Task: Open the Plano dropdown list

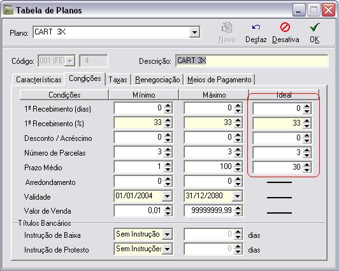Action: click(x=194, y=33)
